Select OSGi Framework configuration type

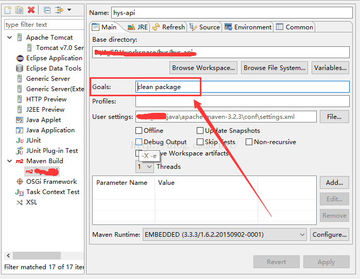(x=46, y=182)
